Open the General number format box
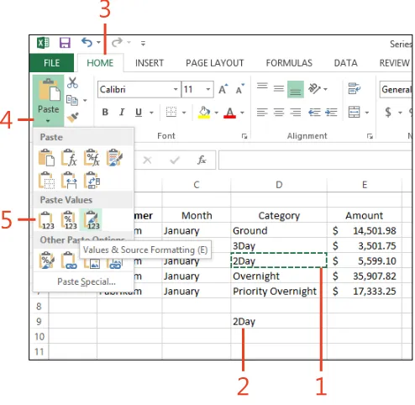Viewport: 415px width, 405px height. click(396, 89)
